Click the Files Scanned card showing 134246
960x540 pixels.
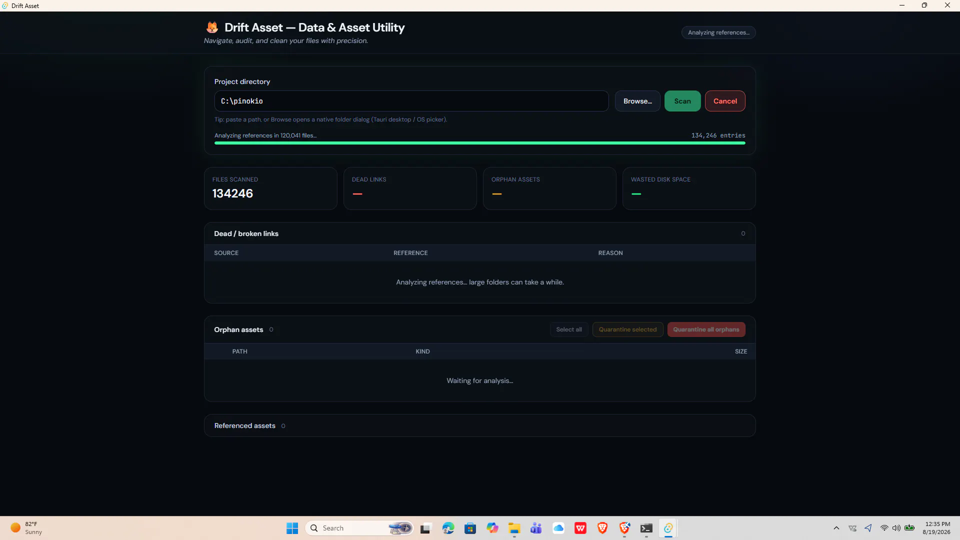click(x=270, y=188)
